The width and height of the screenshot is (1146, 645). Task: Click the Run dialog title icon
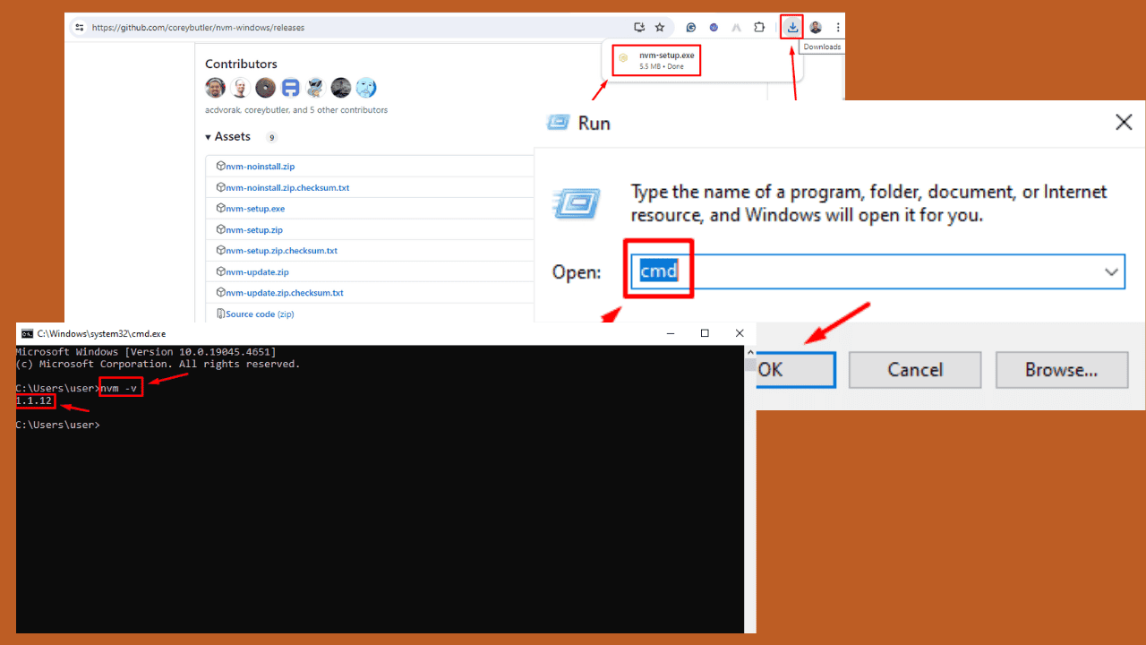tap(558, 123)
